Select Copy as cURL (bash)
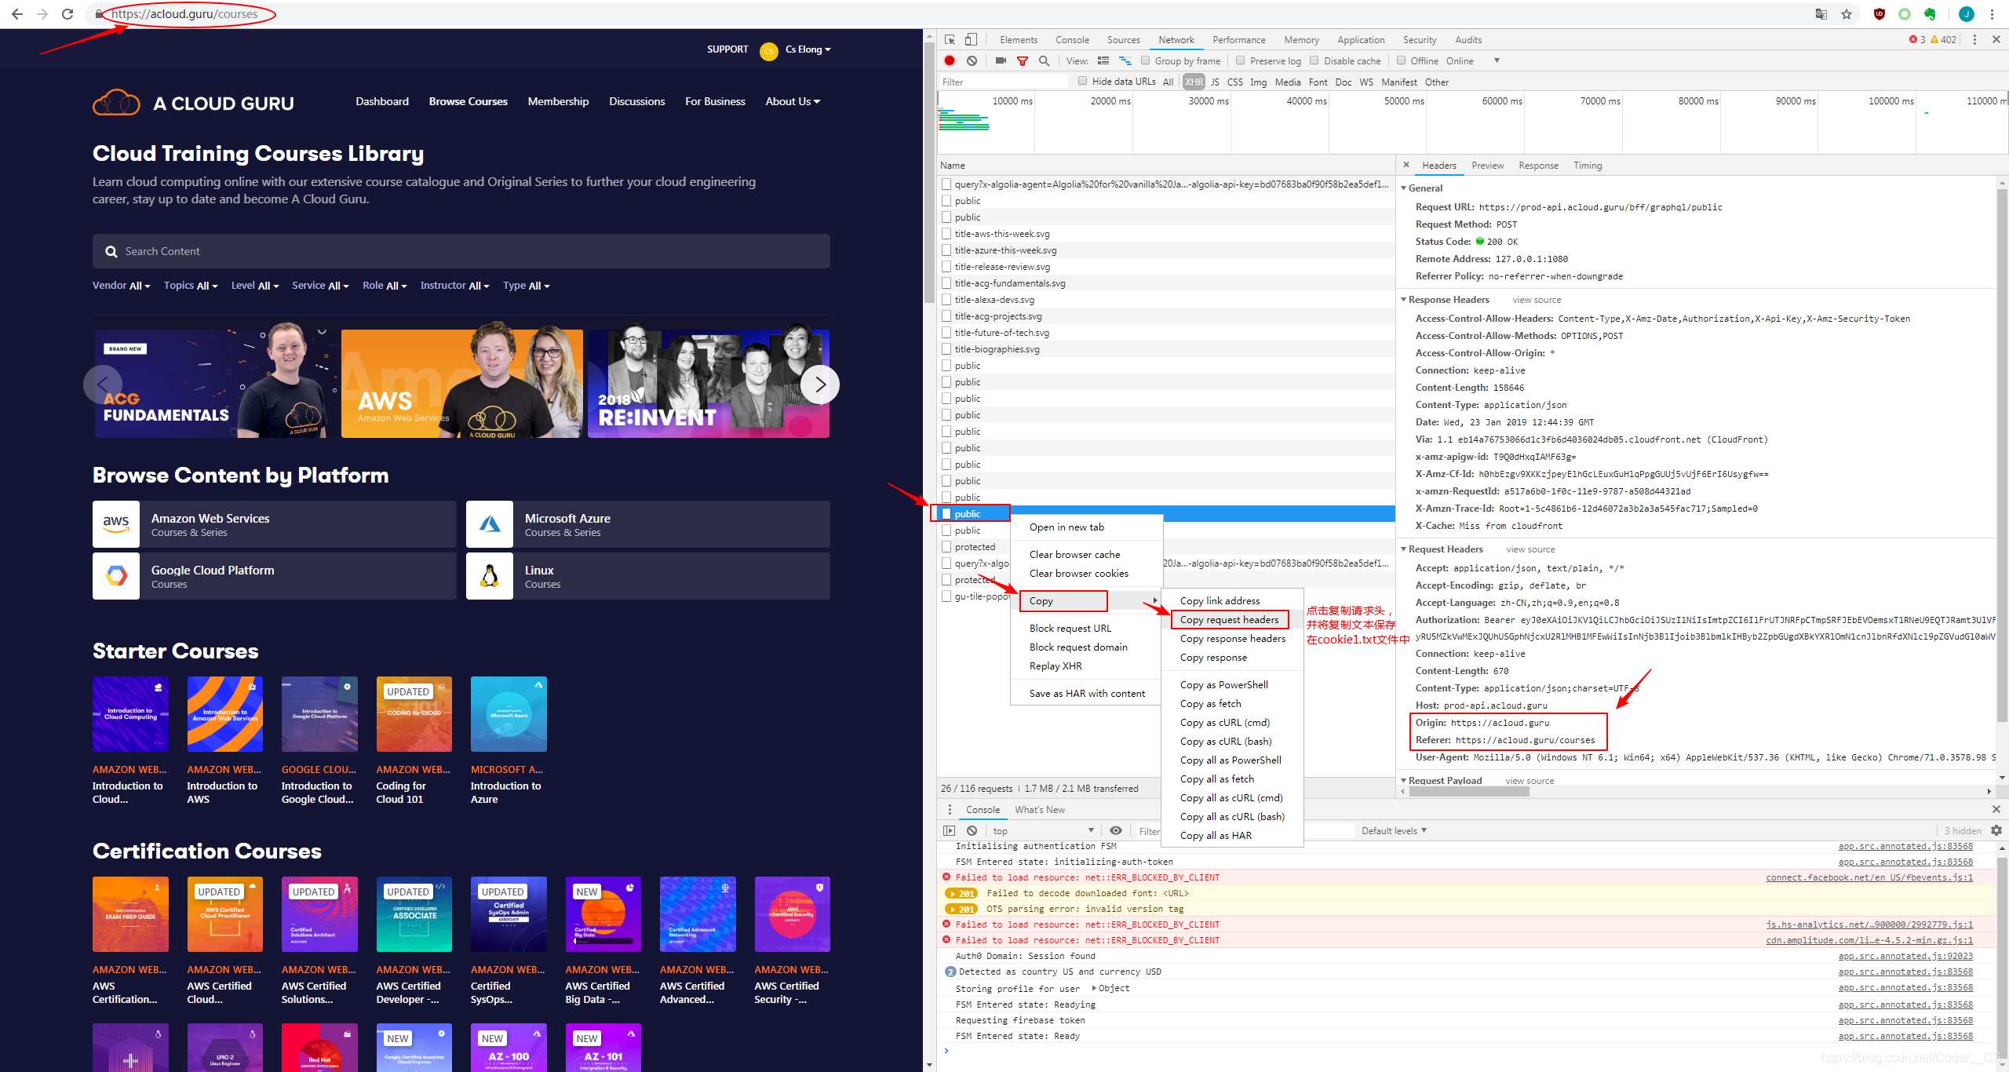Viewport: 2009px width, 1072px height. tap(1226, 742)
